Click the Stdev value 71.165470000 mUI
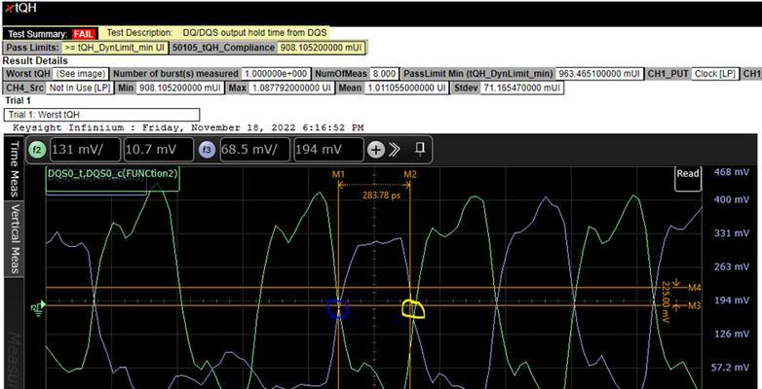The width and height of the screenshot is (762, 389). pyautogui.click(x=520, y=88)
